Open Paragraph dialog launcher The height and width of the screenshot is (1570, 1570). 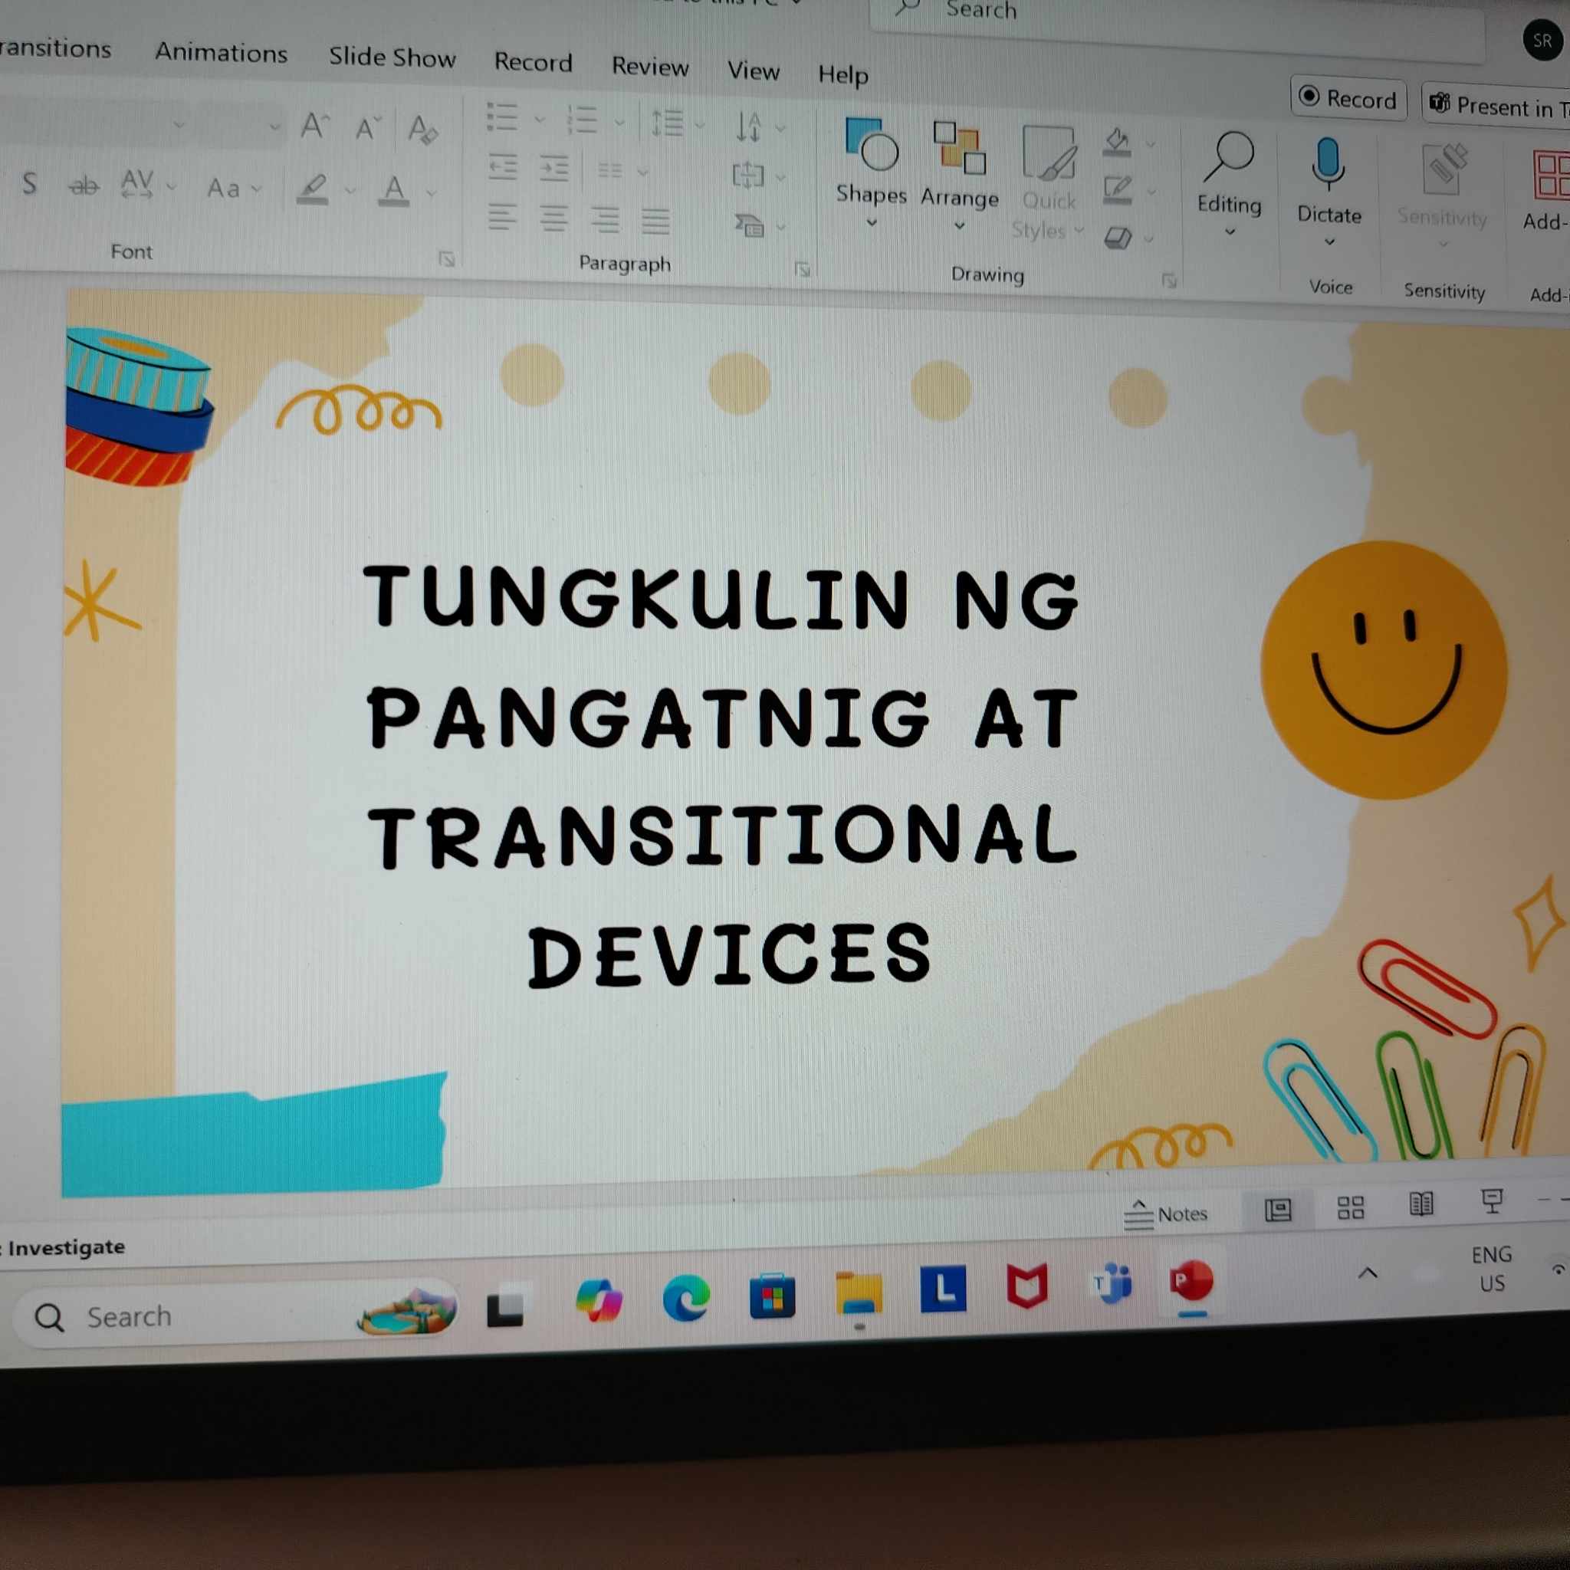point(802,269)
